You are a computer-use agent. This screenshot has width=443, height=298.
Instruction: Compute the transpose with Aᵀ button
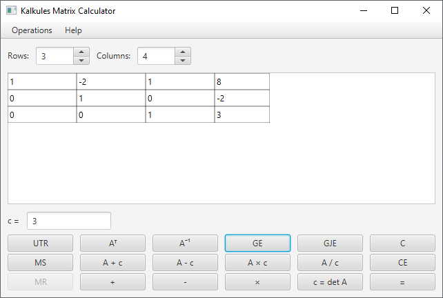(x=112, y=244)
